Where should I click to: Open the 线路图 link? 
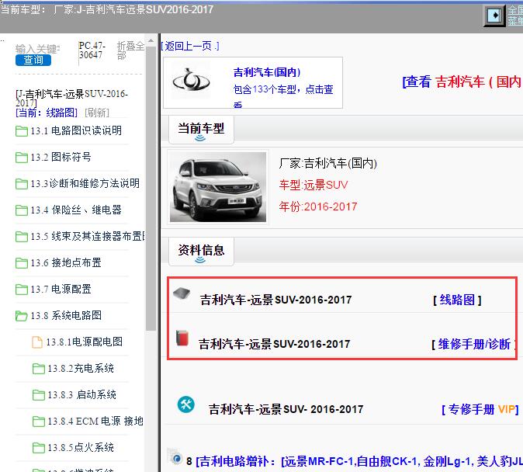pyautogui.click(x=457, y=300)
